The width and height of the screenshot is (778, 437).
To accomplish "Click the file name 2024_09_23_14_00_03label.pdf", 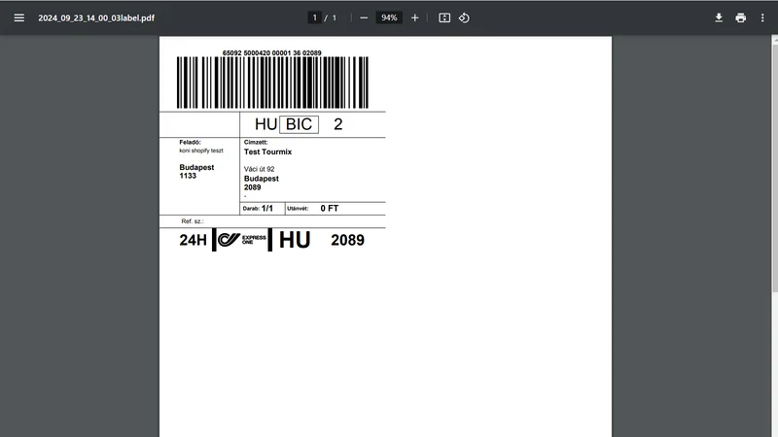I will tap(96, 17).
